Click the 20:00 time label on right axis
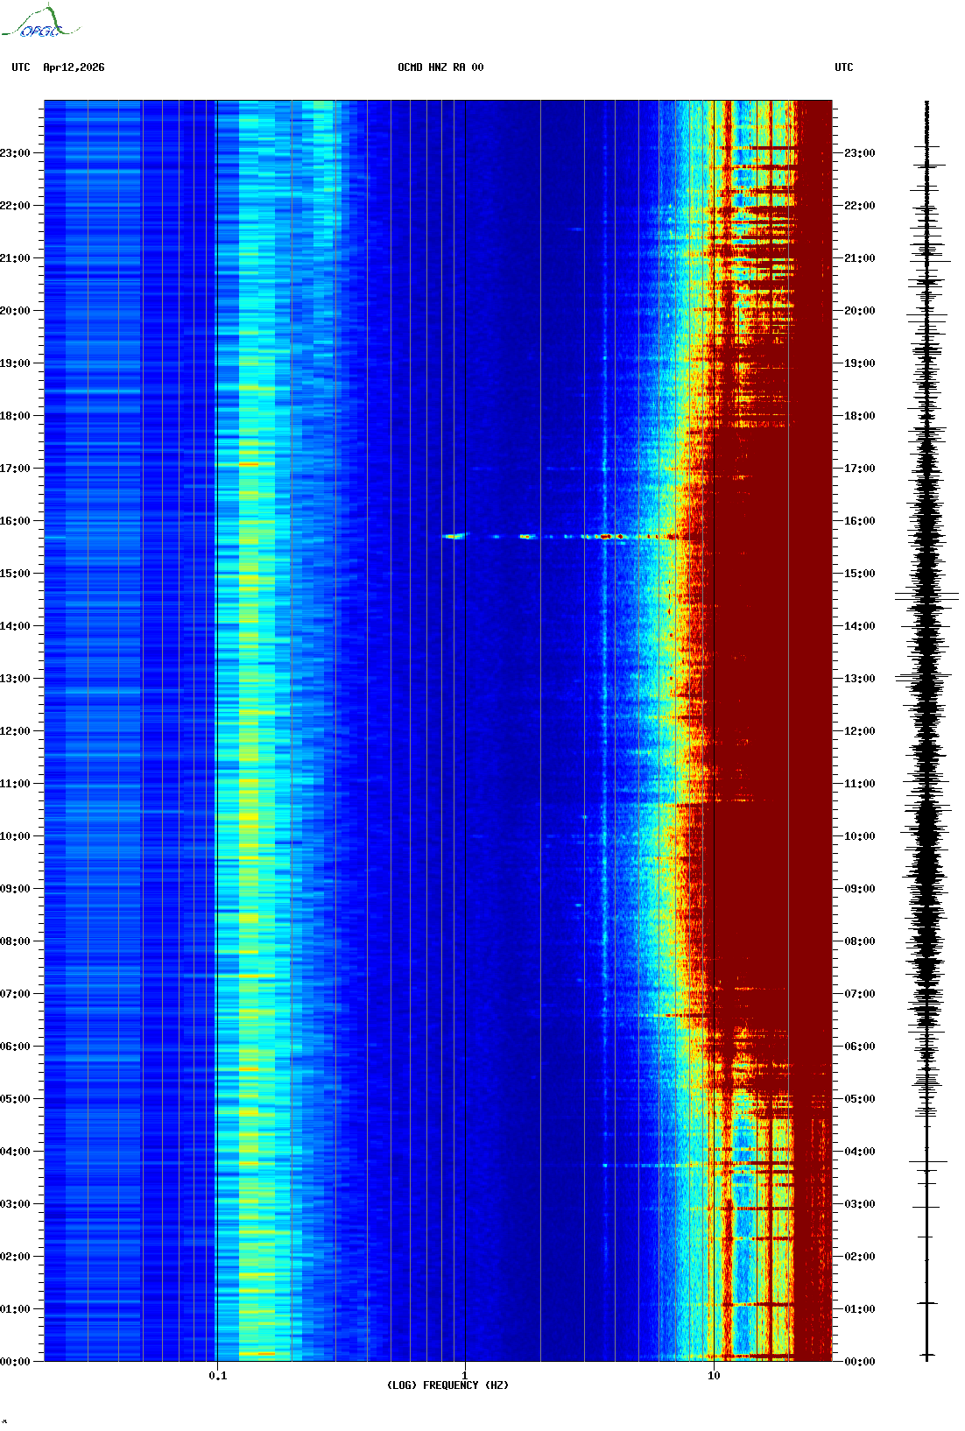The height and width of the screenshot is (1431, 965). pyautogui.click(x=859, y=311)
